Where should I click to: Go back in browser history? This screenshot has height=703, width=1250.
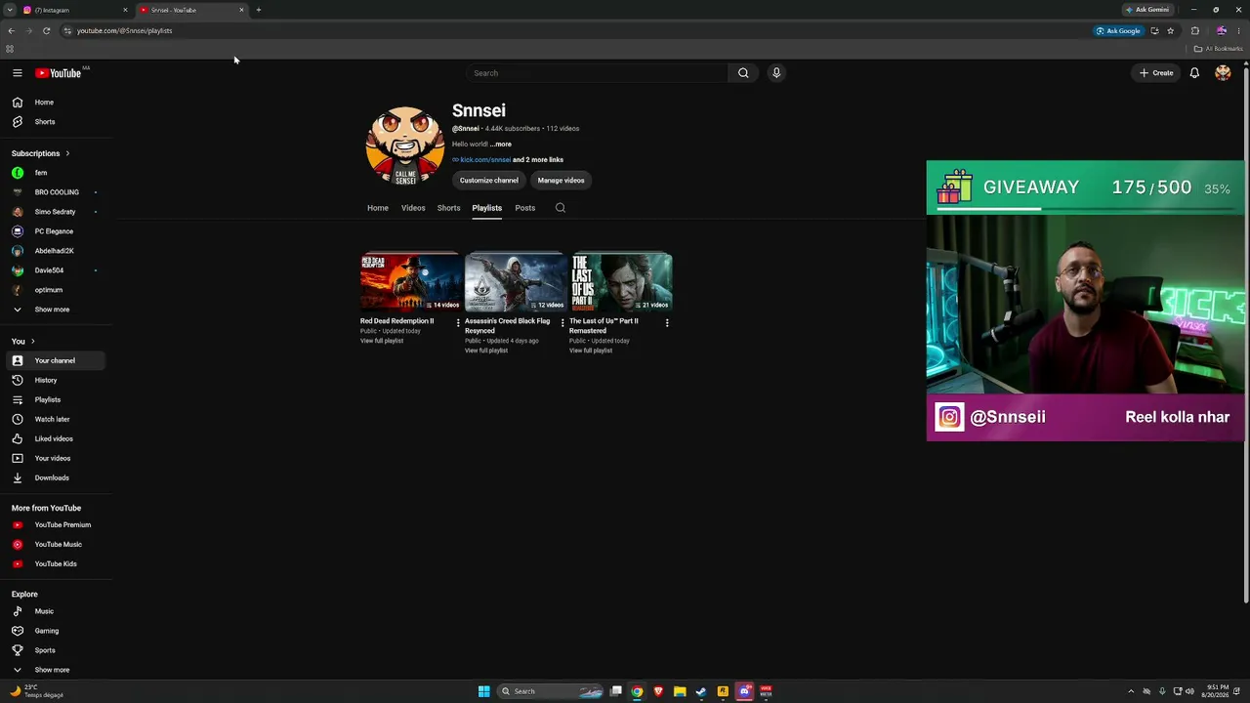click(x=12, y=31)
